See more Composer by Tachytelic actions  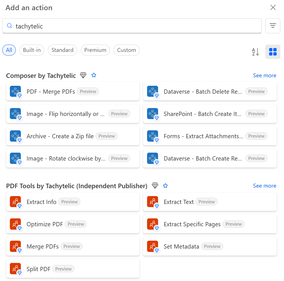[x=265, y=75]
